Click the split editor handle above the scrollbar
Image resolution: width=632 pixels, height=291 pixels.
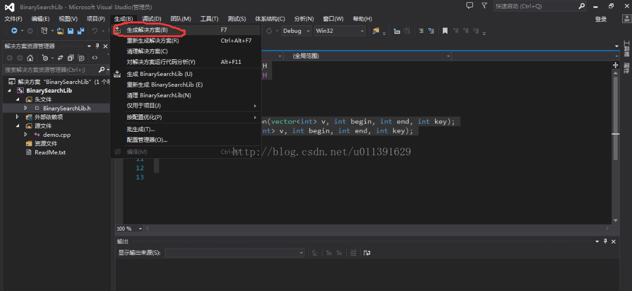[x=615, y=65]
